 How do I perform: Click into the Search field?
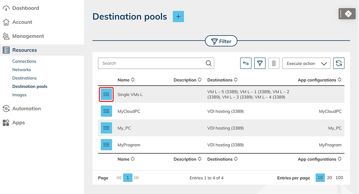[x=151, y=63]
